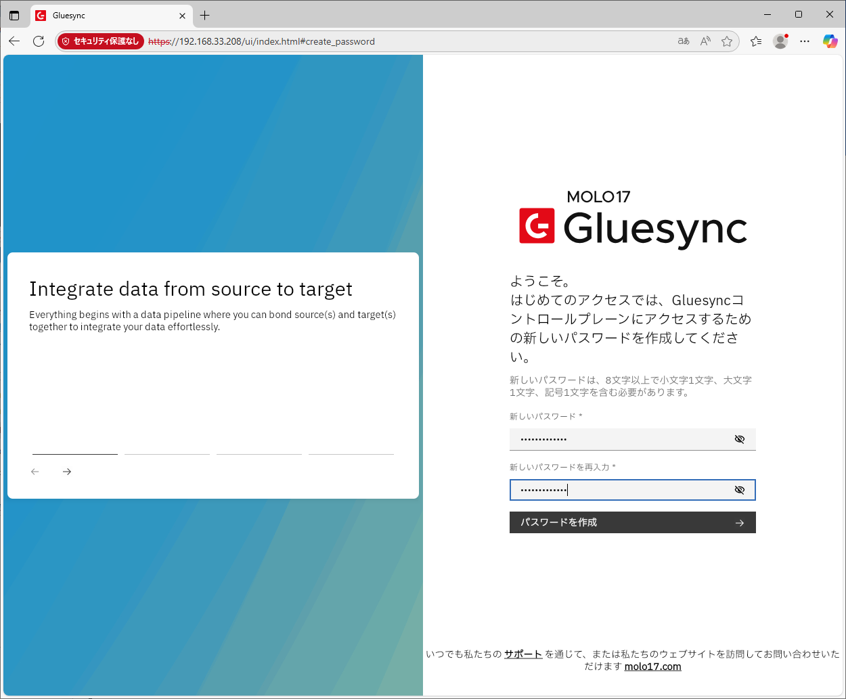Toggle visibility of the re-entered password
The height and width of the screenshot is (699, 846).
[x=739, y=490]
